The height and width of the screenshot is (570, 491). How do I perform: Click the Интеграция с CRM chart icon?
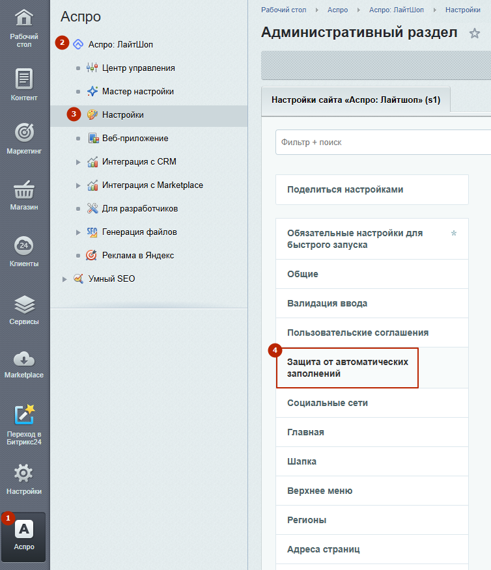tap(92, 161)
